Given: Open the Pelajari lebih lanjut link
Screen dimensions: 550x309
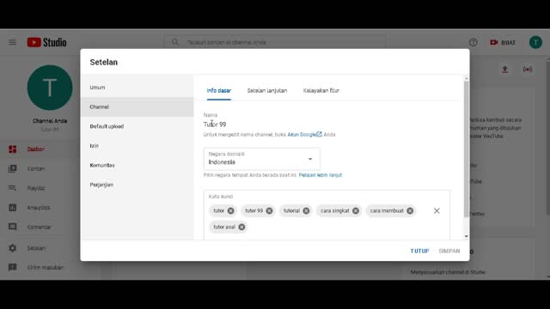Looking at the screenshot, I should point(321,175).
